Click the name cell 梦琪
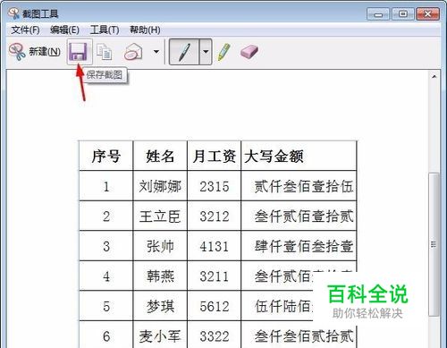The height and width of the screenshot is (348, 447). pyautogui.click(x=160, y=306)
